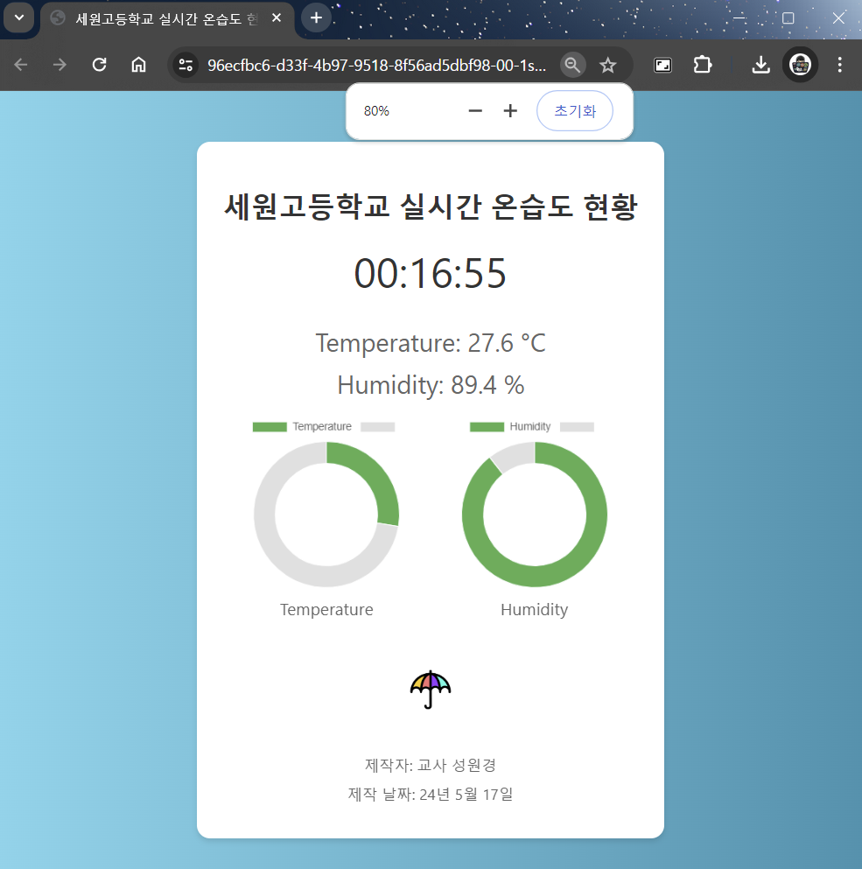Go forward to next page
The width and height of the screenshot is (862, 869).
click(x=60, y=65)
